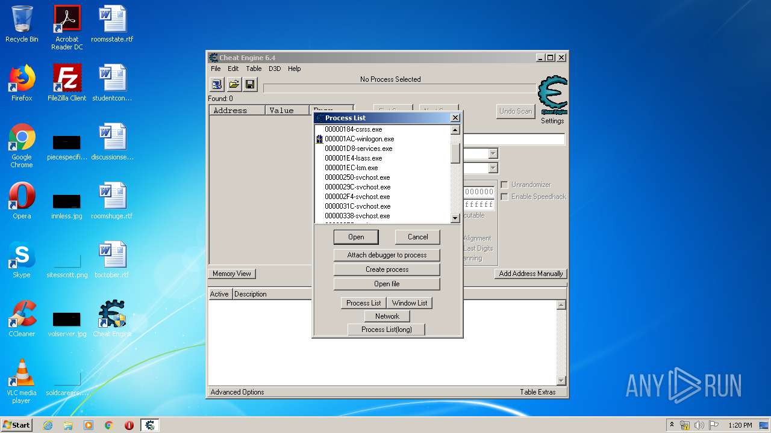Toggle Enable Speedhack checkbox
This screenshot has width=771, height=433.
click(505, 197)
